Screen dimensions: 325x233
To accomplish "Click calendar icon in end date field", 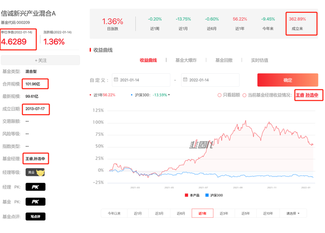I will (185, 79).
